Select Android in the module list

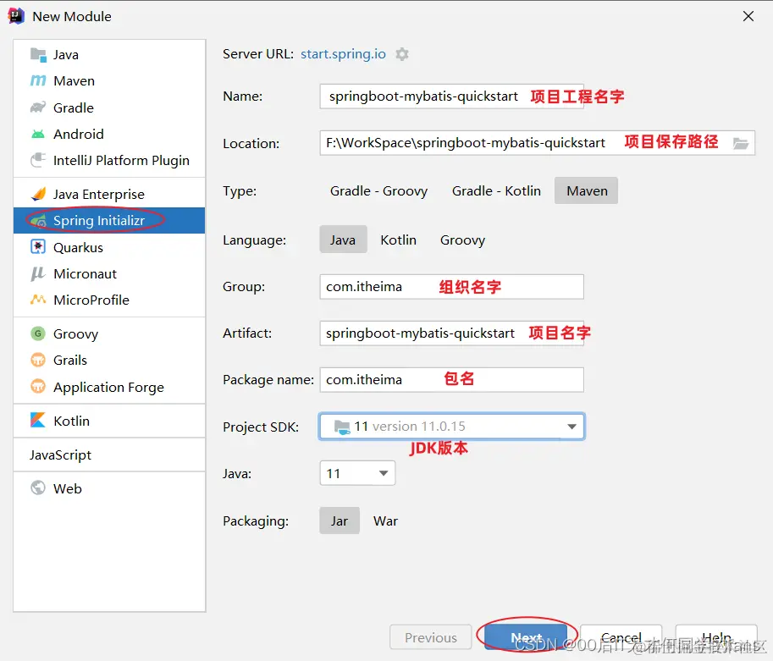(109, 134)
